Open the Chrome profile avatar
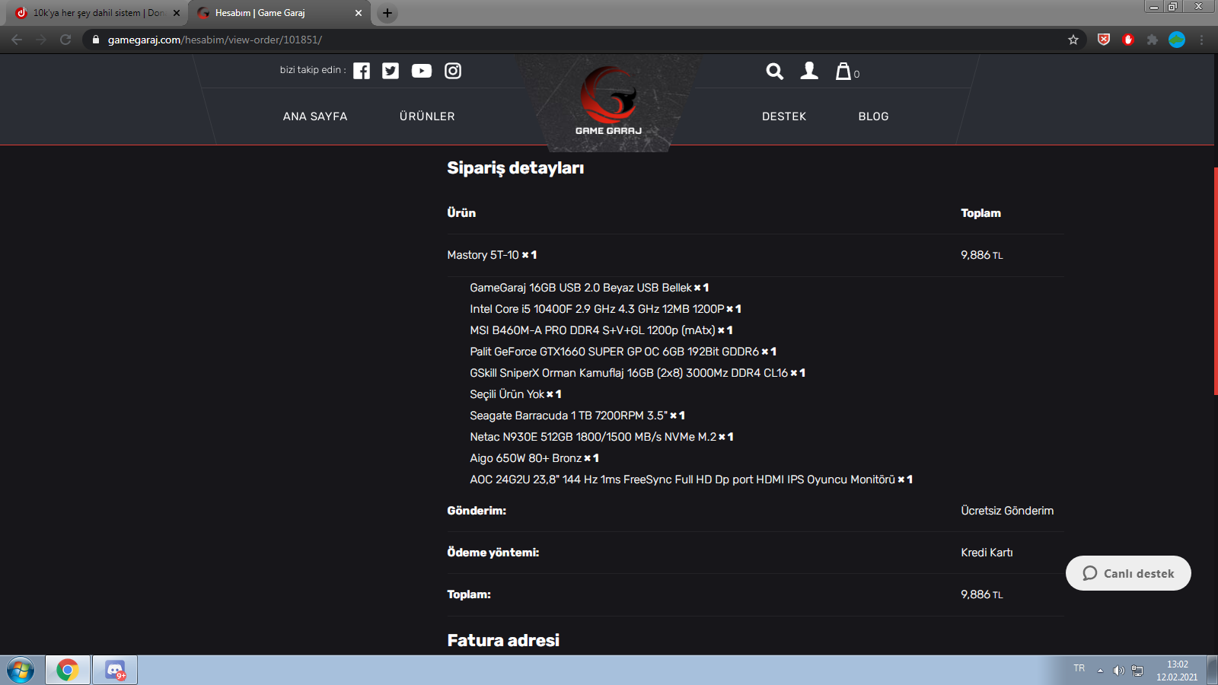The image size is (1218, 685). (x=1177, y=40)
